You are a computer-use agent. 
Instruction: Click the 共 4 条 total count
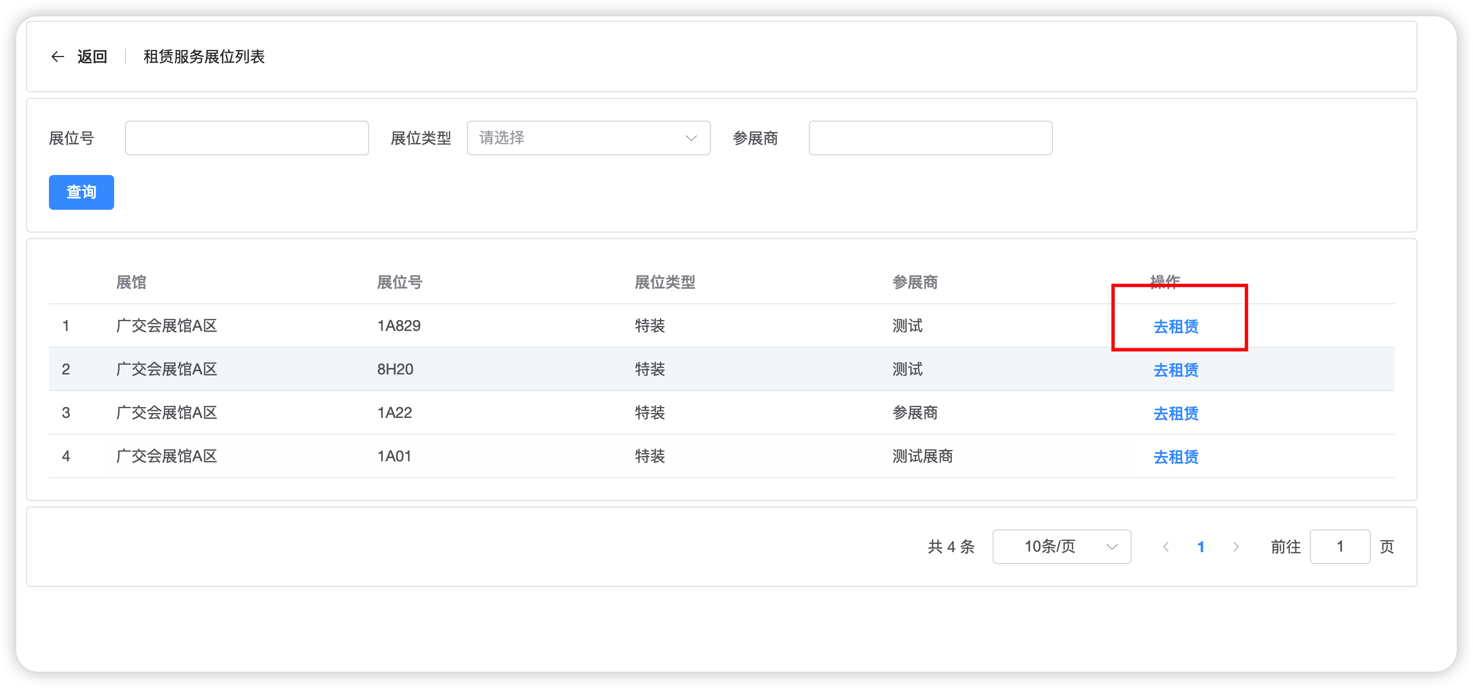tap(951, 547)
